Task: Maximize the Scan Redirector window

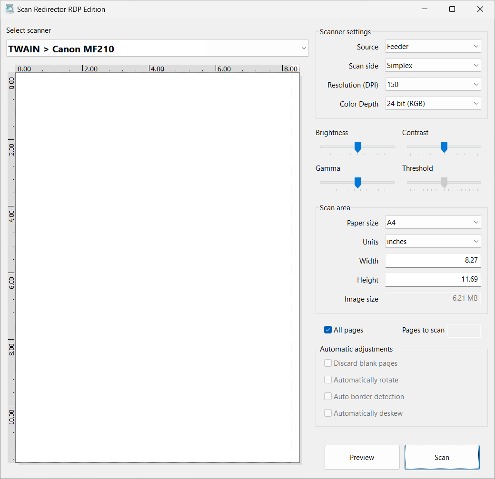Action: (452, 9)
